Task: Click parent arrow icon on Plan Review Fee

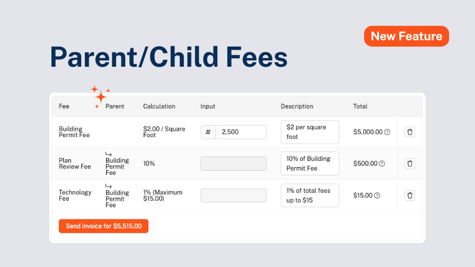Action: (109, 154)
